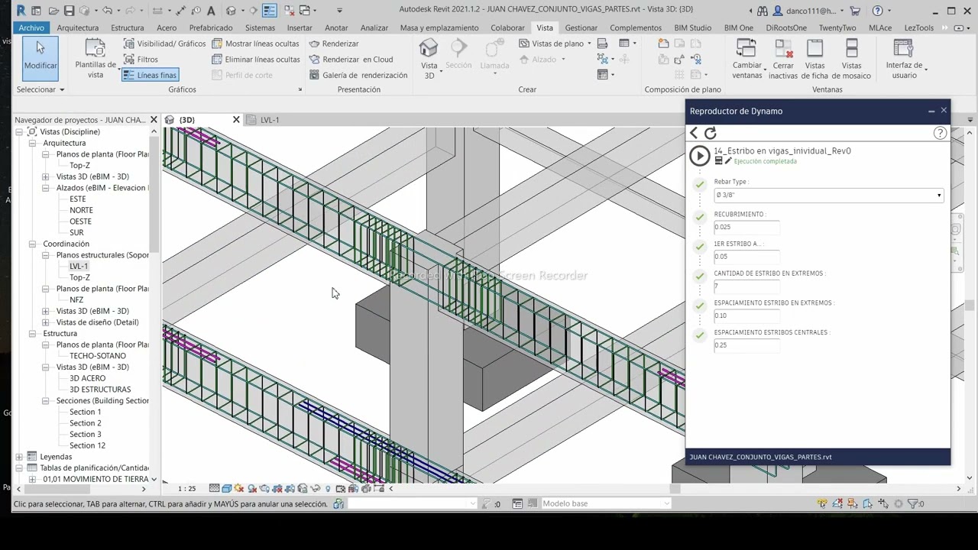This screenshot has height=550, width=978.
Task: Click Eliminar líneas ocultas
Action: click(255, 59)
